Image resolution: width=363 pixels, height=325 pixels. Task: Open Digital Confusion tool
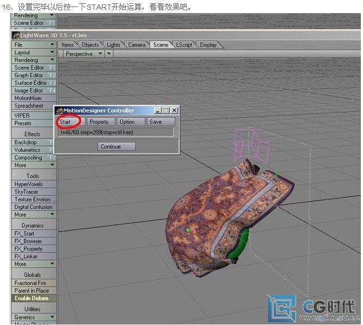pyautogui.click(x=34, y=207)
